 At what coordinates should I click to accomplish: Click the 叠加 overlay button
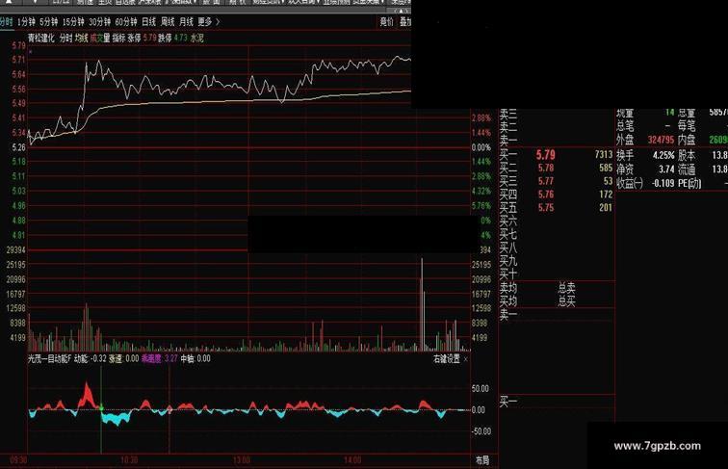(x=404, y=21)
